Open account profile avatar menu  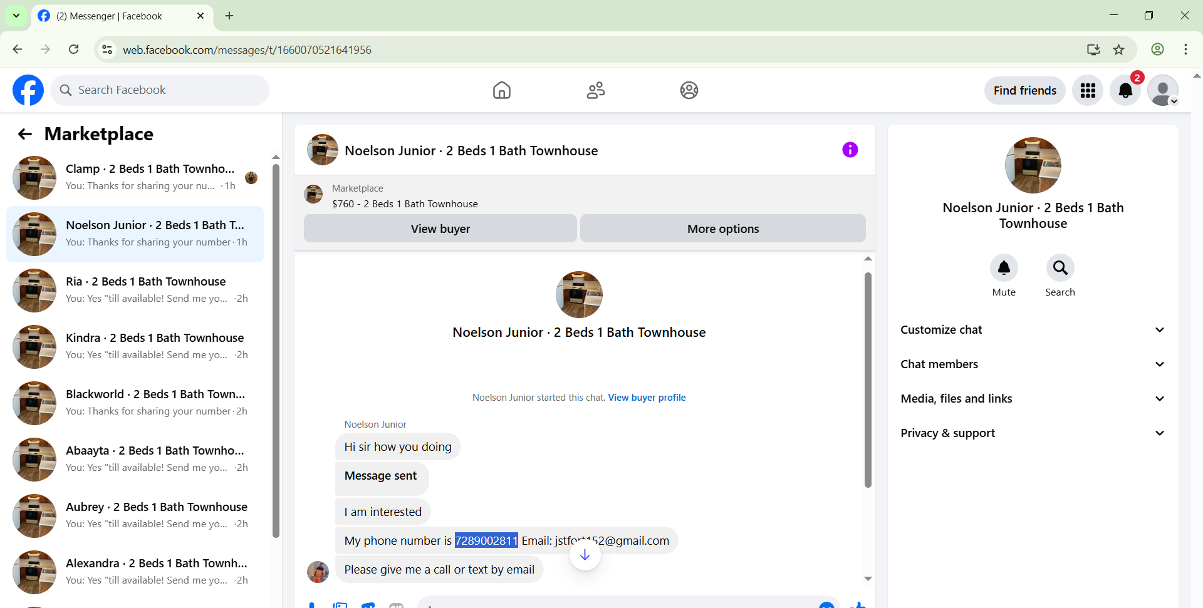pos(1163,91)
